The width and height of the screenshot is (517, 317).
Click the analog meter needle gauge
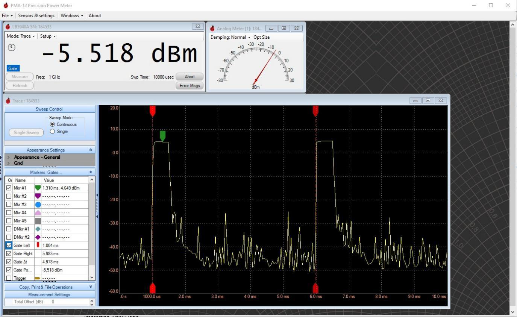click(x=256, y=65)
